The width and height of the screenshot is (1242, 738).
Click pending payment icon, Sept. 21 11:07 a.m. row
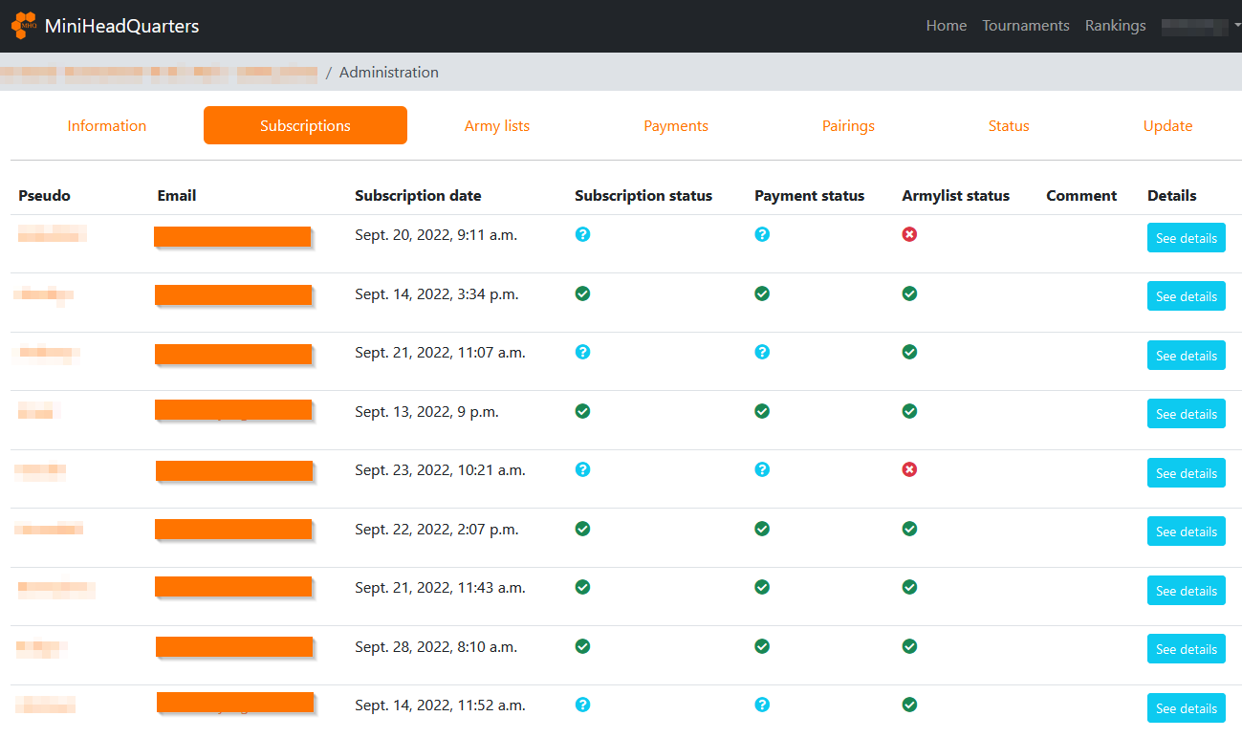point(762,352)
